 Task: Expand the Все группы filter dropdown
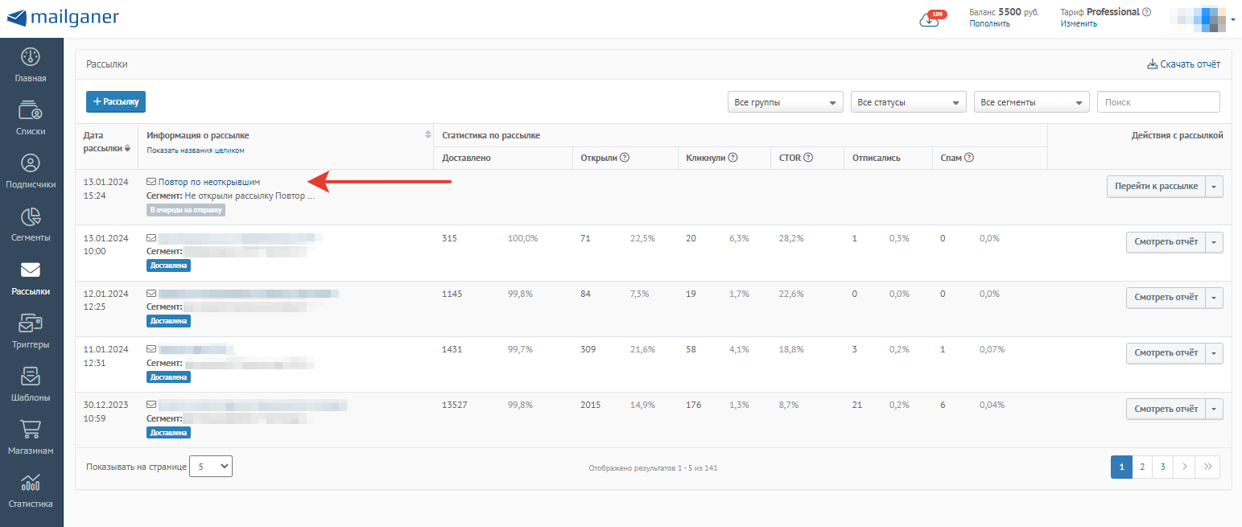[x=785, y=102]
